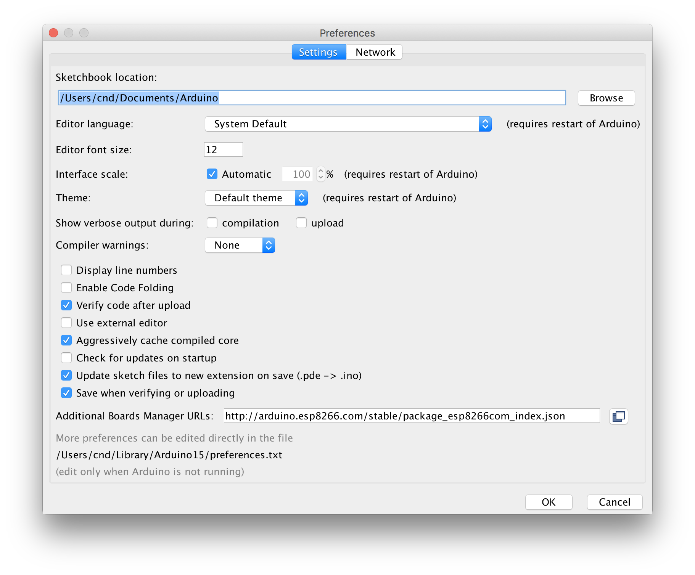Viewport: 695px width, 575px height.
Task: Open Compiler warnings dropdown
Action: tap(240, 245)
